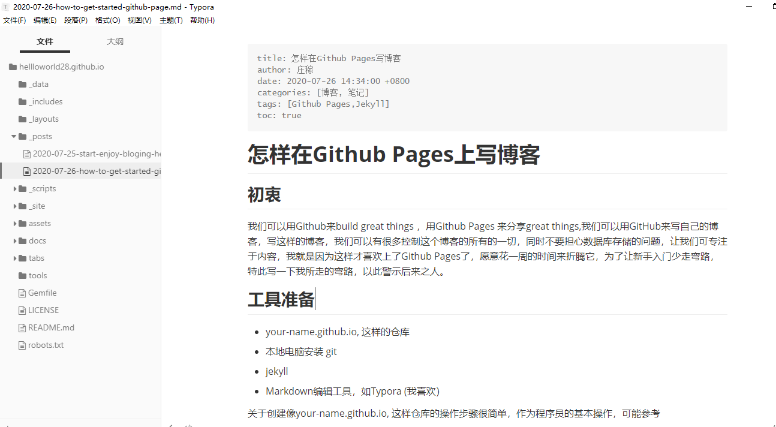This screenshot has width=776, height=427.
Task: Click the README.md file icon
Action: (x=23, y=328)
